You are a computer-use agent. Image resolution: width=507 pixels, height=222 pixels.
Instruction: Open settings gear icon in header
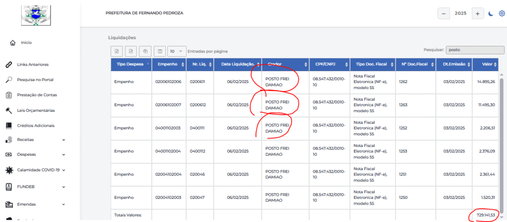502,13
